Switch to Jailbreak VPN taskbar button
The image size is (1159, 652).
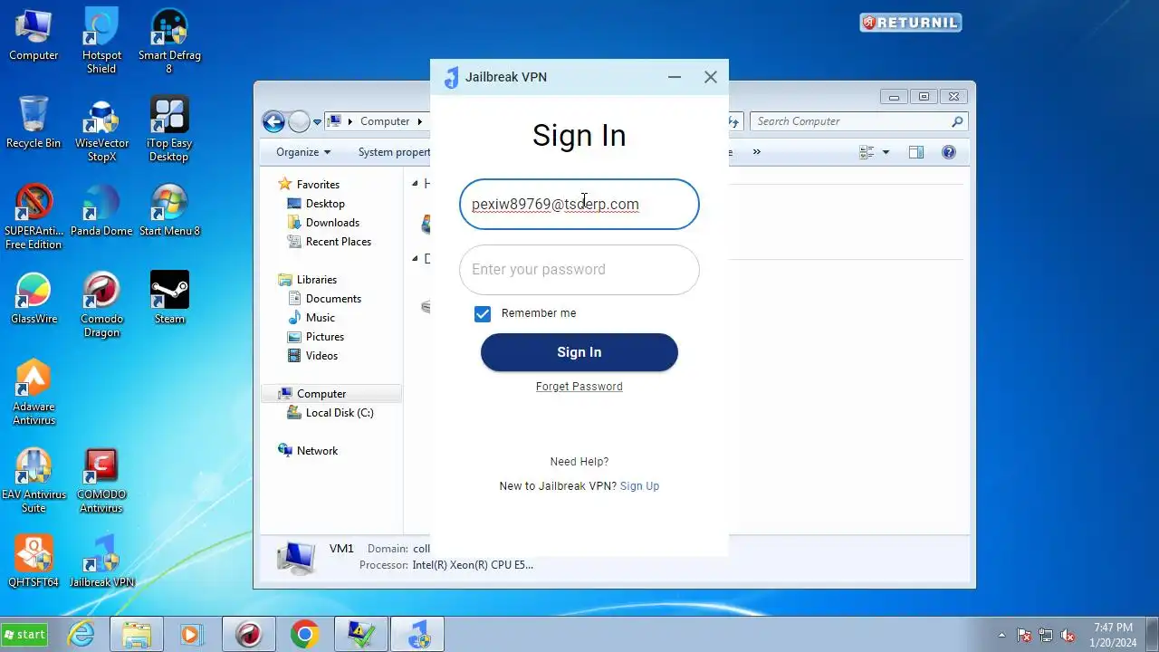tap(417, 634)
